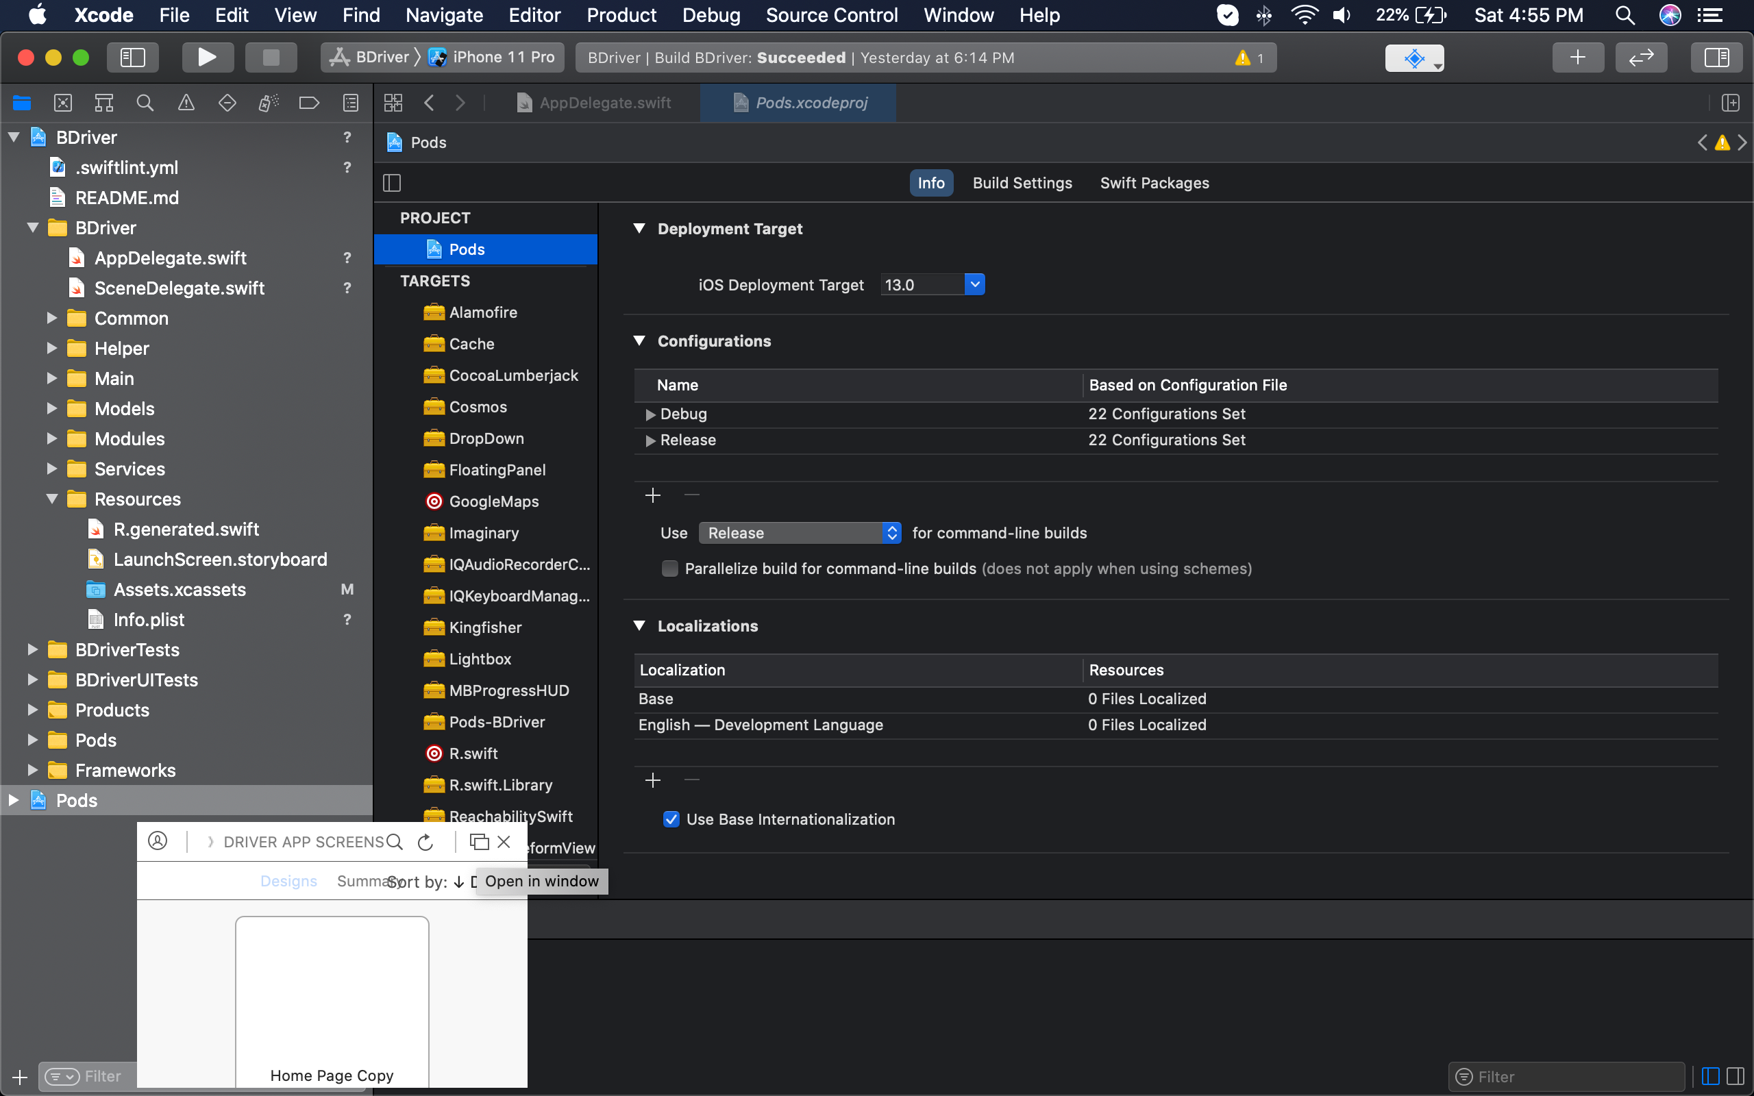Open the Find navigator magnifier icon

tap(145, 103)
